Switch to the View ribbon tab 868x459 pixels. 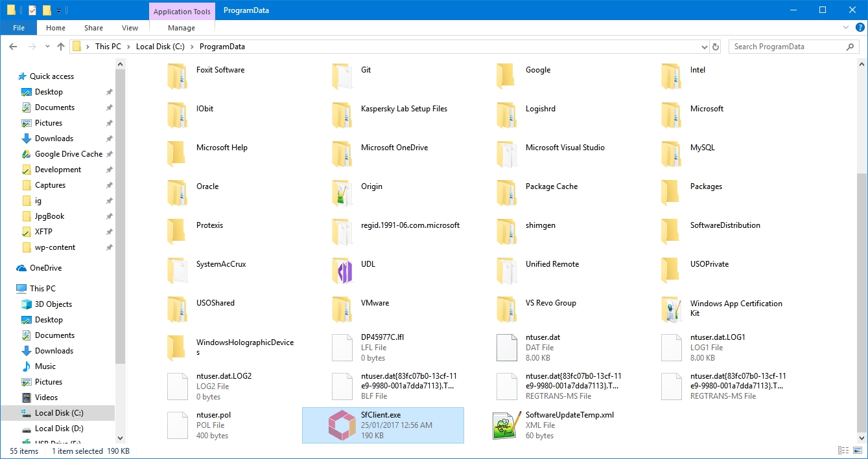tap(130, 28)
